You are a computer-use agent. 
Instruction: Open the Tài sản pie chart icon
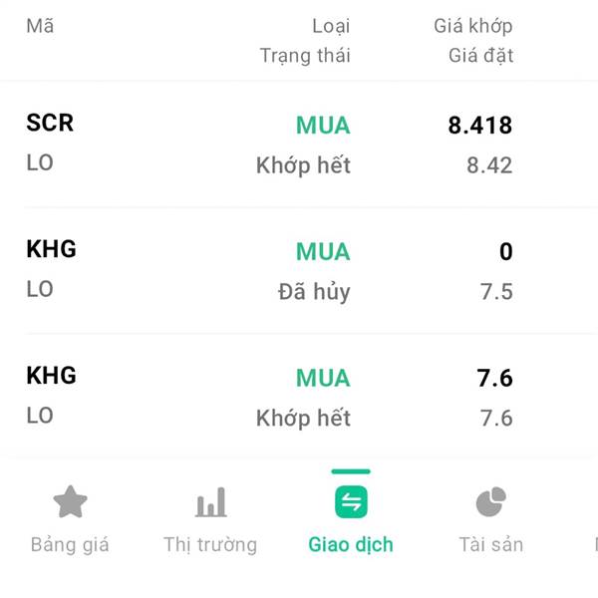click(491, 501)
